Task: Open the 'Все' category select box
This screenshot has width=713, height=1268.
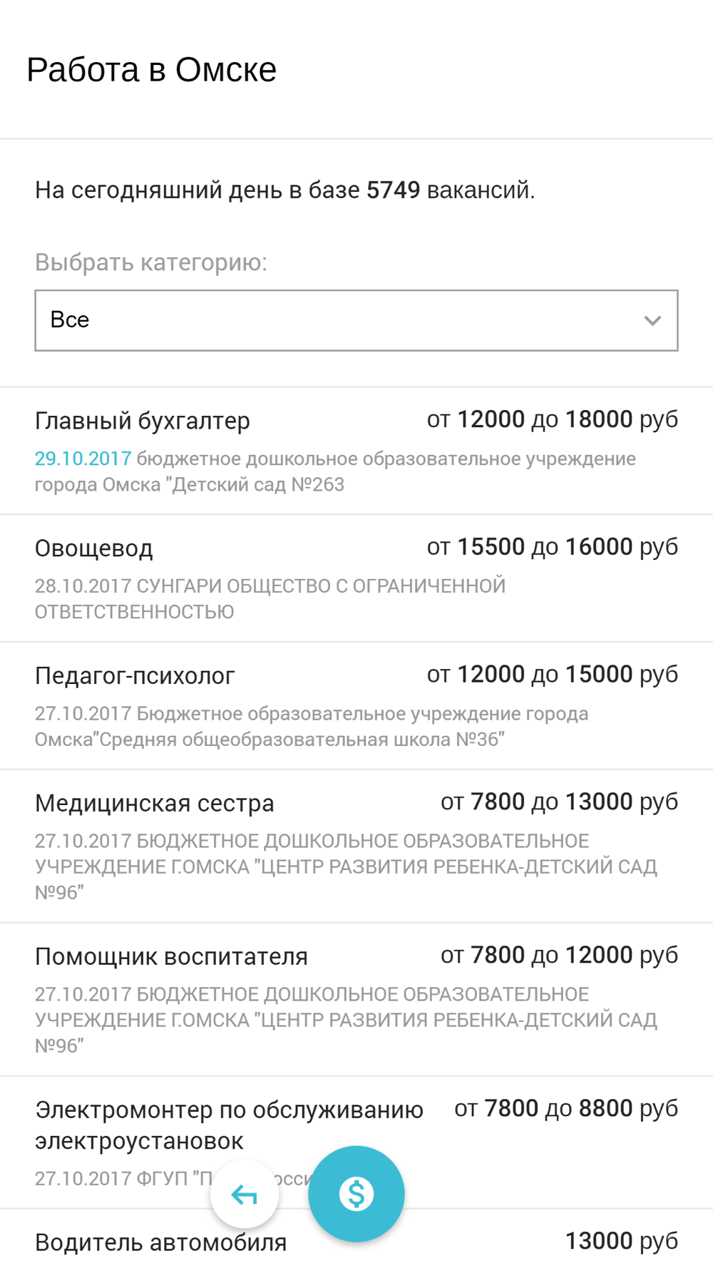Action: pyautogui.click(x=356, y=320)
